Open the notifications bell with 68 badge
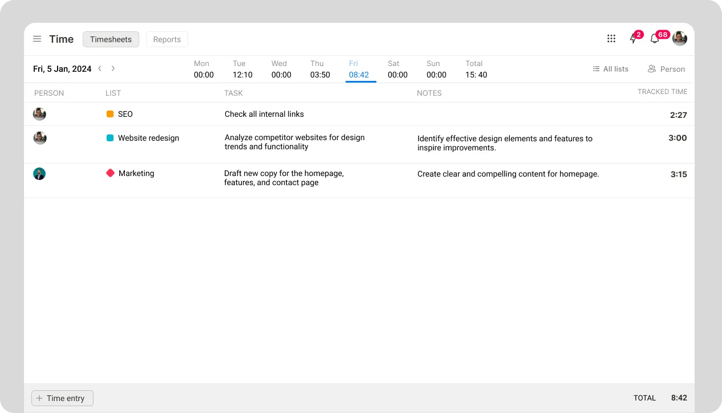Screen dimensions: 722x413 tap(655, 39)
